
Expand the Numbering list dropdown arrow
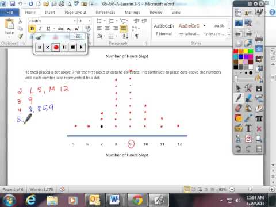pyautogui.click(x=117, y=21)
